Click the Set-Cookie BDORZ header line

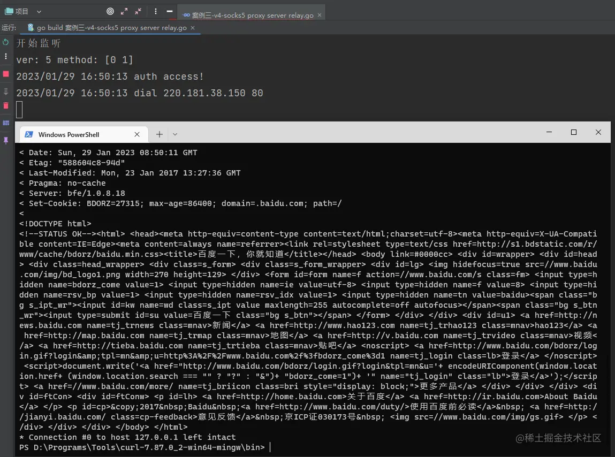(180, 203)
